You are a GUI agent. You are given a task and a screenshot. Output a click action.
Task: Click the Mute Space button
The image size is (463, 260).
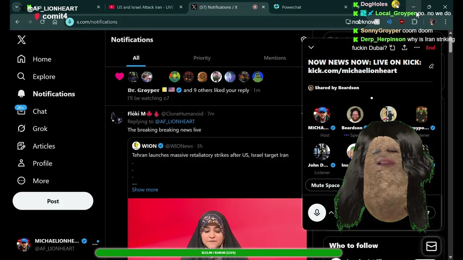[325, 185]
